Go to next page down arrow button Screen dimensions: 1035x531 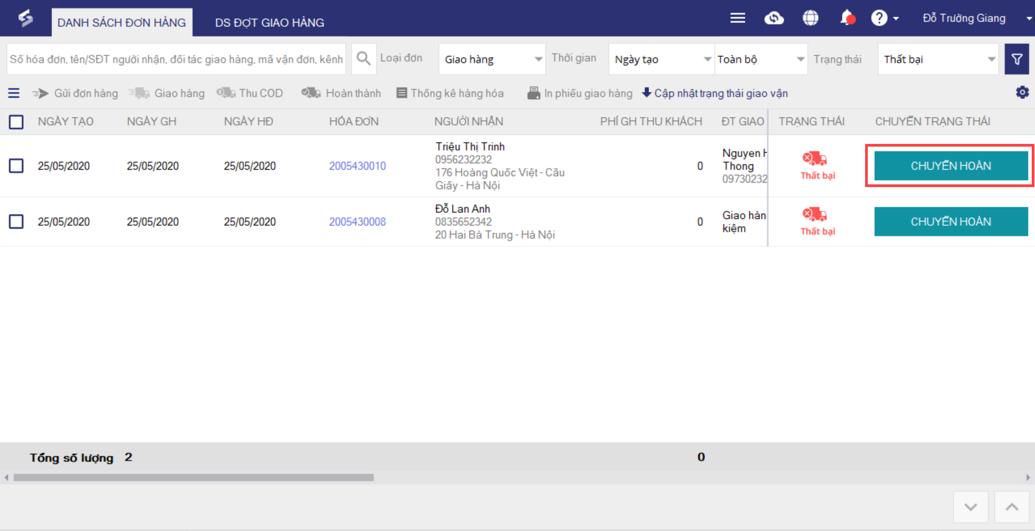point(970,507)
